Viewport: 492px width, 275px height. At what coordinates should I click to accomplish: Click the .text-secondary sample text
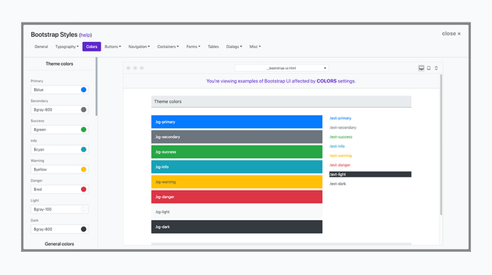pyautogui.click(x=343, y=127)
